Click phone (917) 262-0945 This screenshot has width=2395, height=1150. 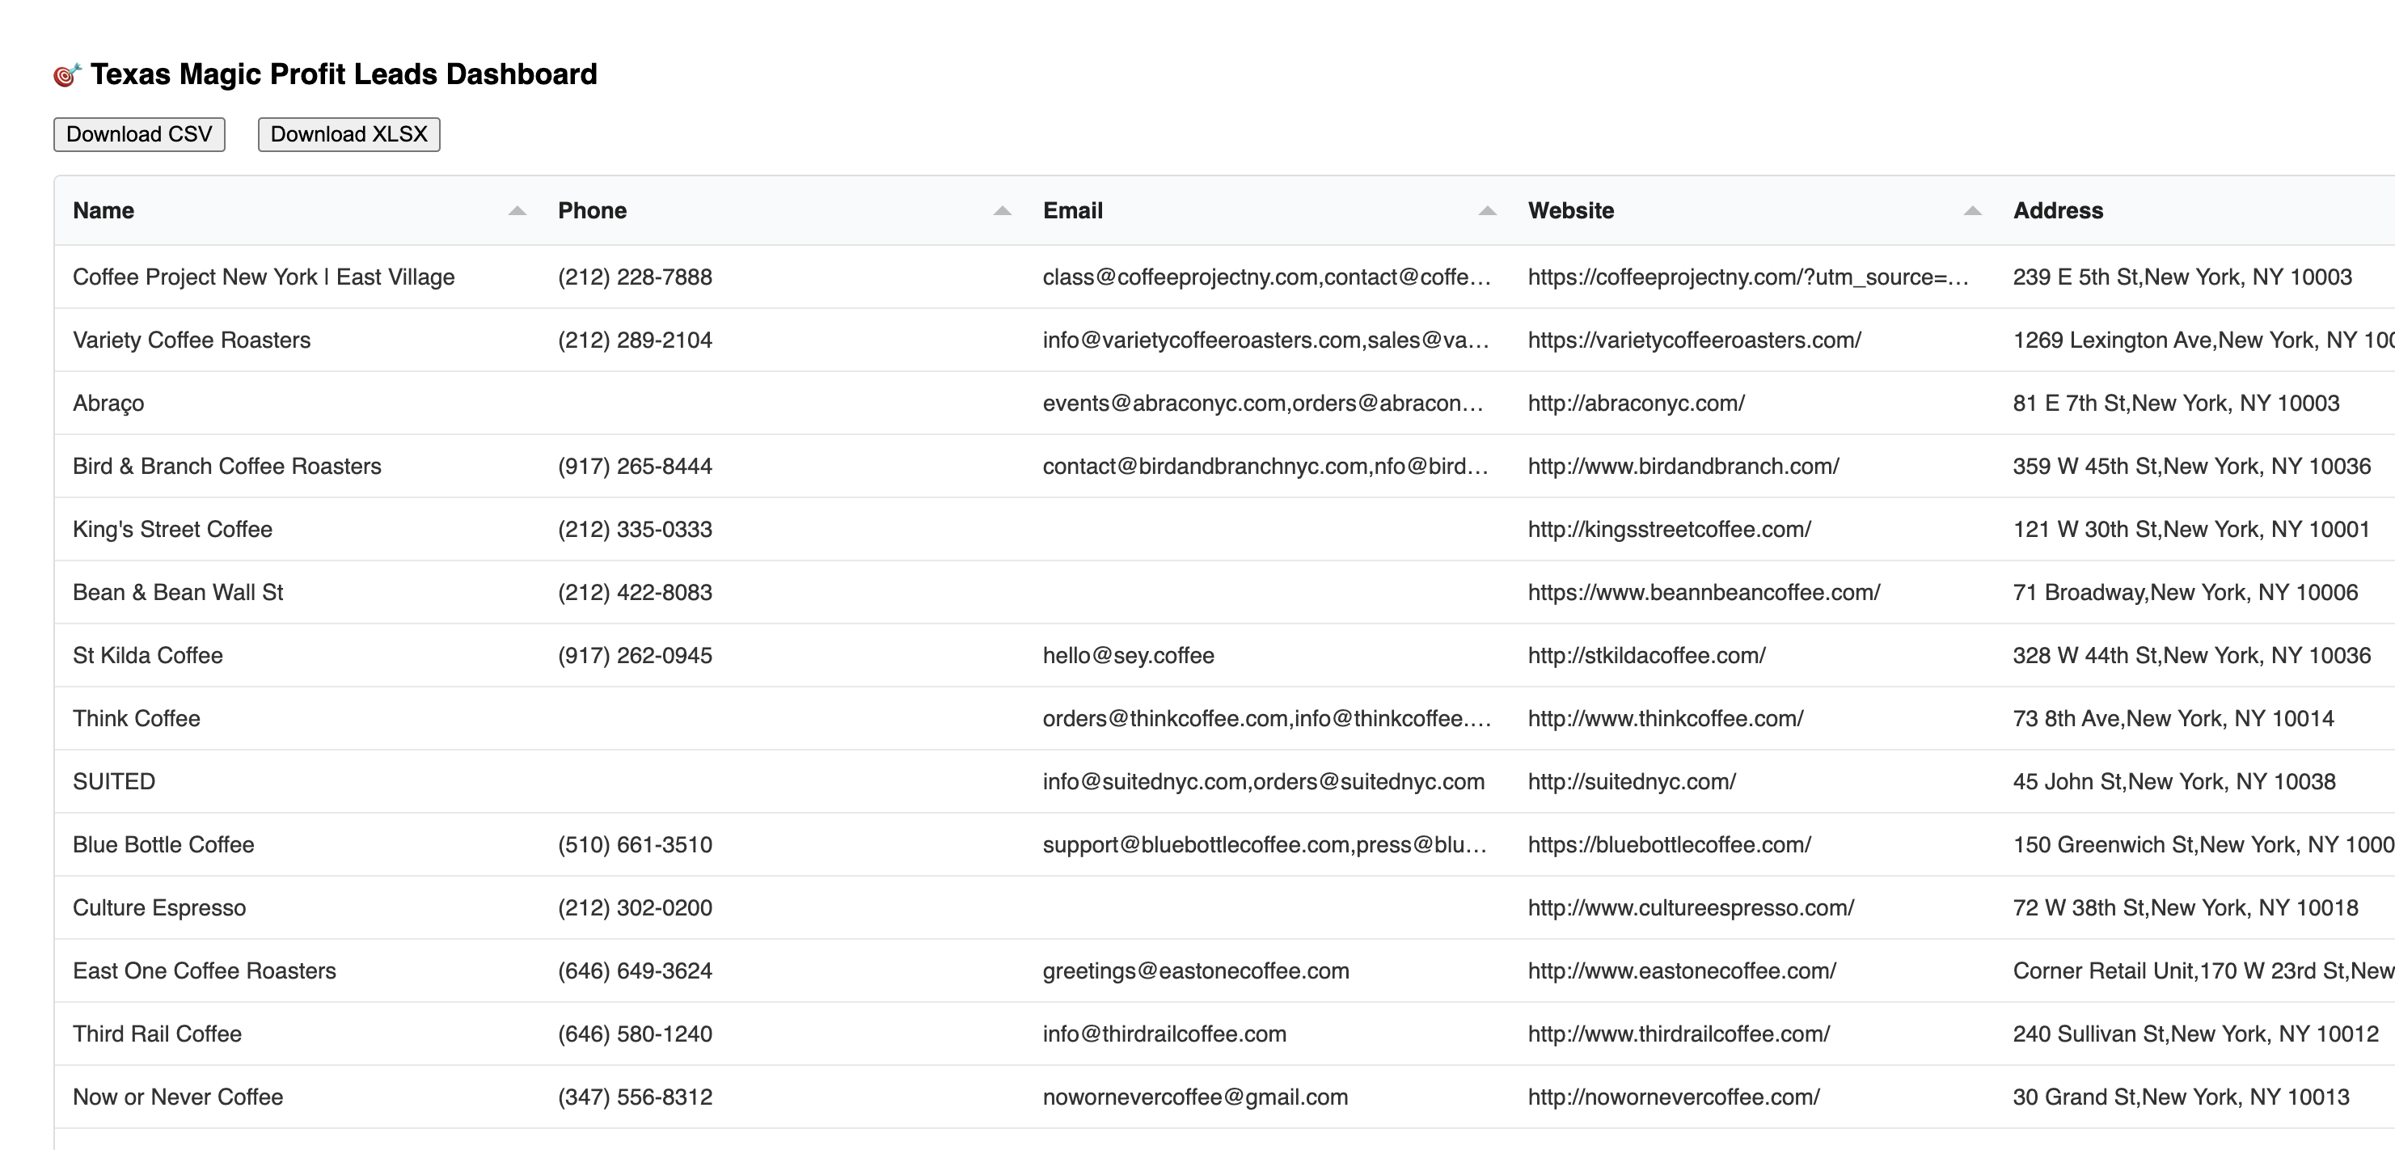[x=635, y=657]
